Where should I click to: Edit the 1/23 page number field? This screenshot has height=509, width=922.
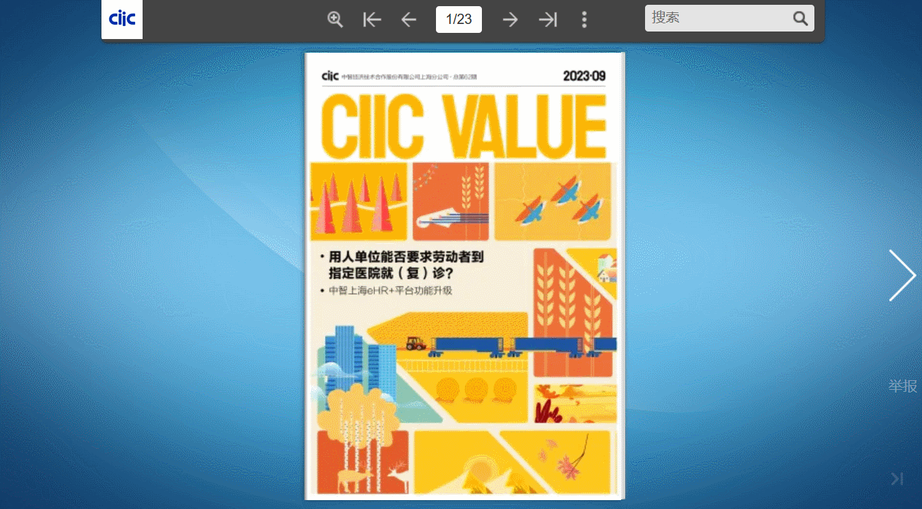(x=459, y=19)
